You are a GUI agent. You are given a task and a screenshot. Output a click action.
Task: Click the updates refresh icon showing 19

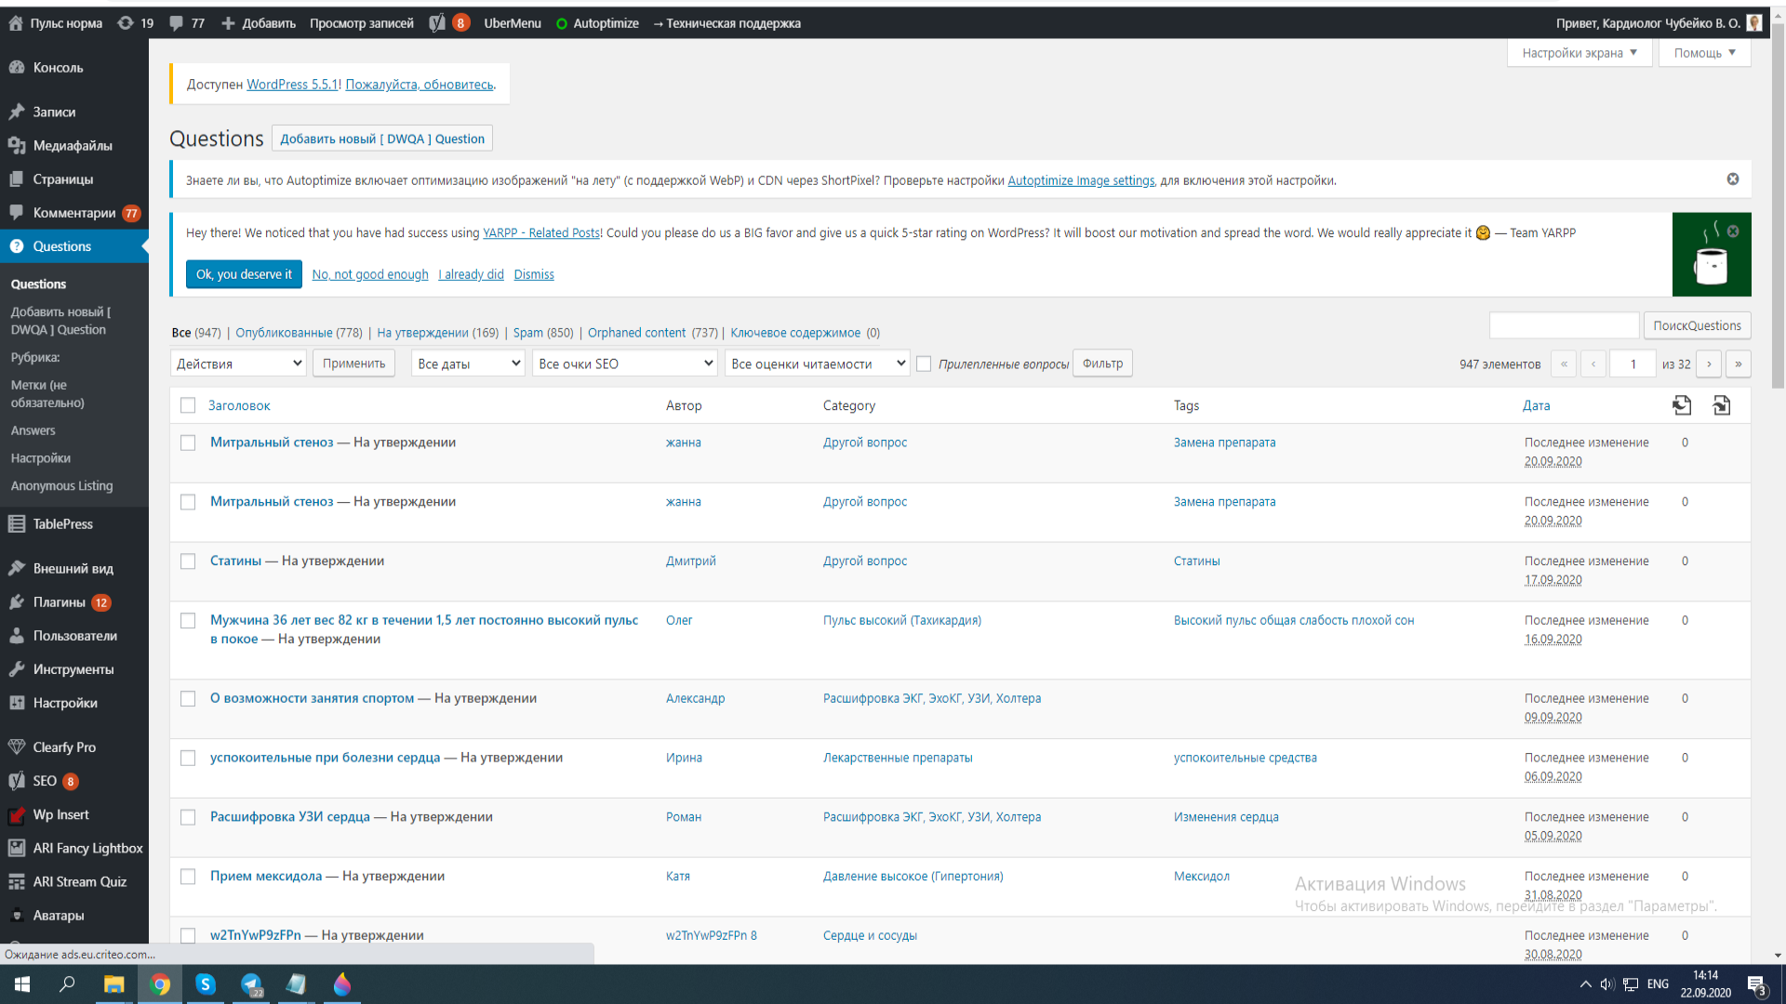tap(126, 23)
